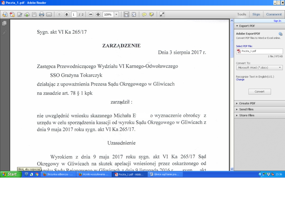Select the highlight text tool
285x204 pixels.
pos(152,14)
